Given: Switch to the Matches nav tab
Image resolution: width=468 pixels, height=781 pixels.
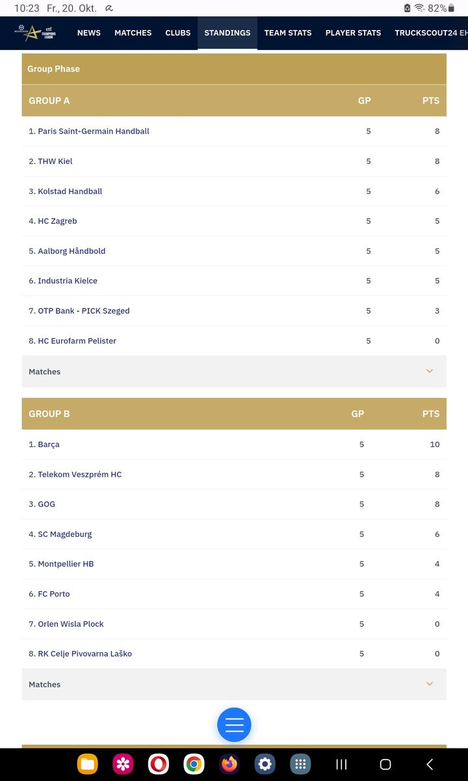Looking at the screenshot, I should coord(133,33).
